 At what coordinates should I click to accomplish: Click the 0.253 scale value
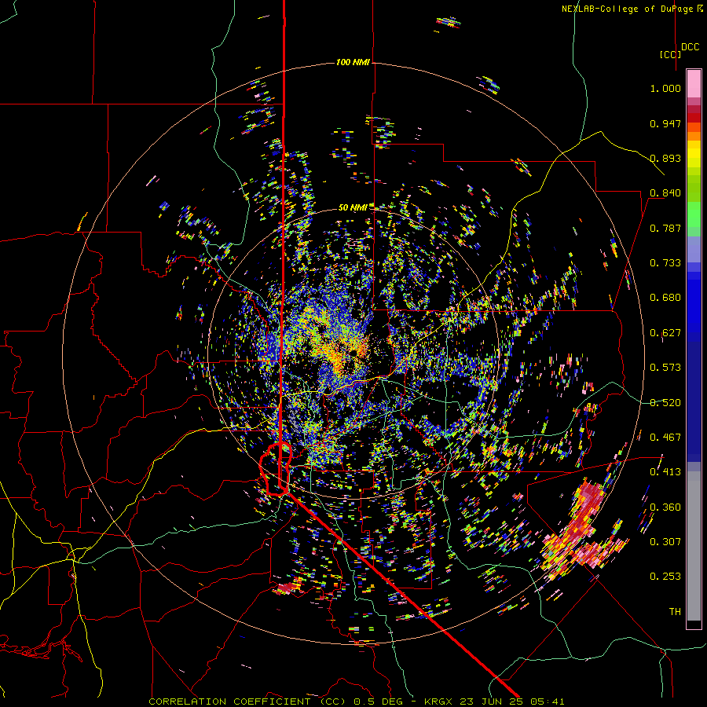[x=665, y=577]
